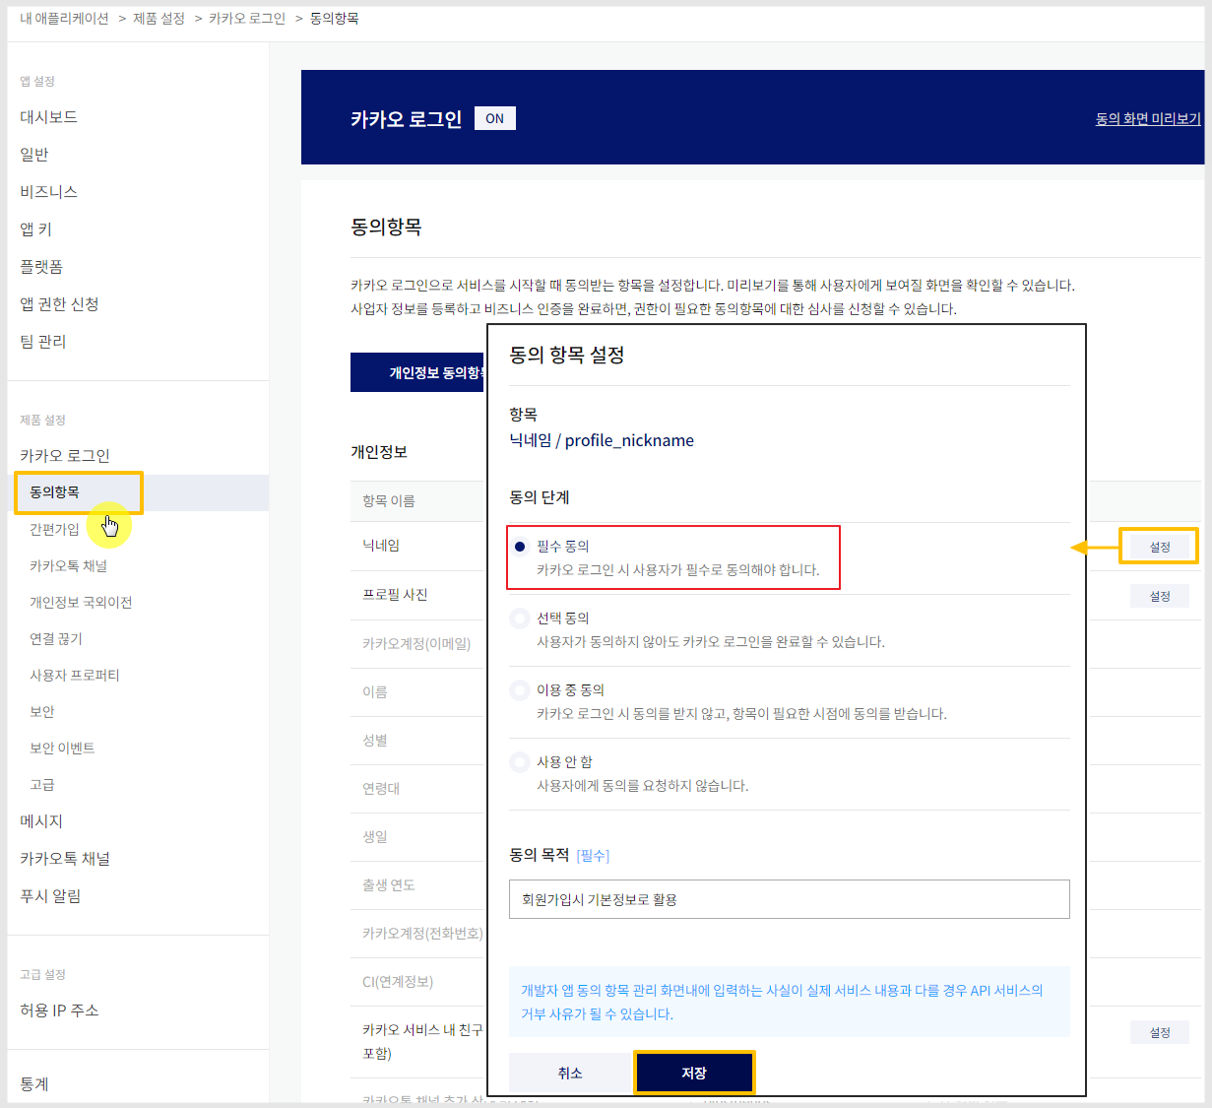Open 팀 관리 in the sidebar
This screenshot has width=1212, height=1108.
tap(43, 342)
